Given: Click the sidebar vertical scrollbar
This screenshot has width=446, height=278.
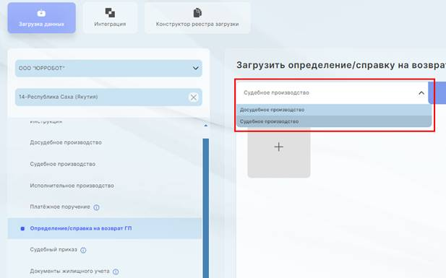Looking at the screenshot, I should point(205,208).
